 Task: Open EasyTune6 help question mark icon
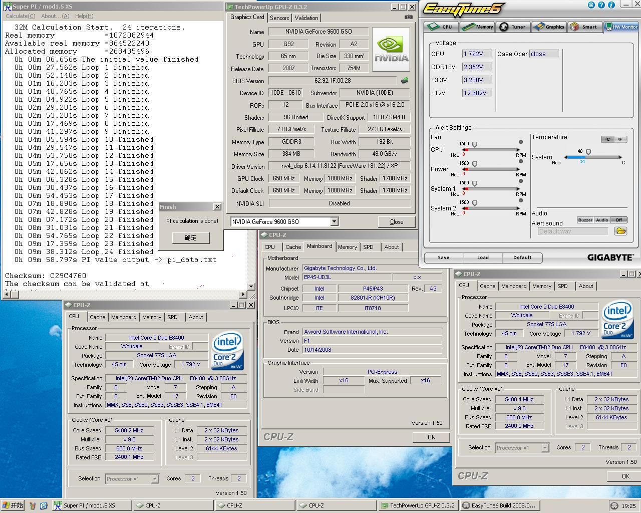tap(601, 5)
